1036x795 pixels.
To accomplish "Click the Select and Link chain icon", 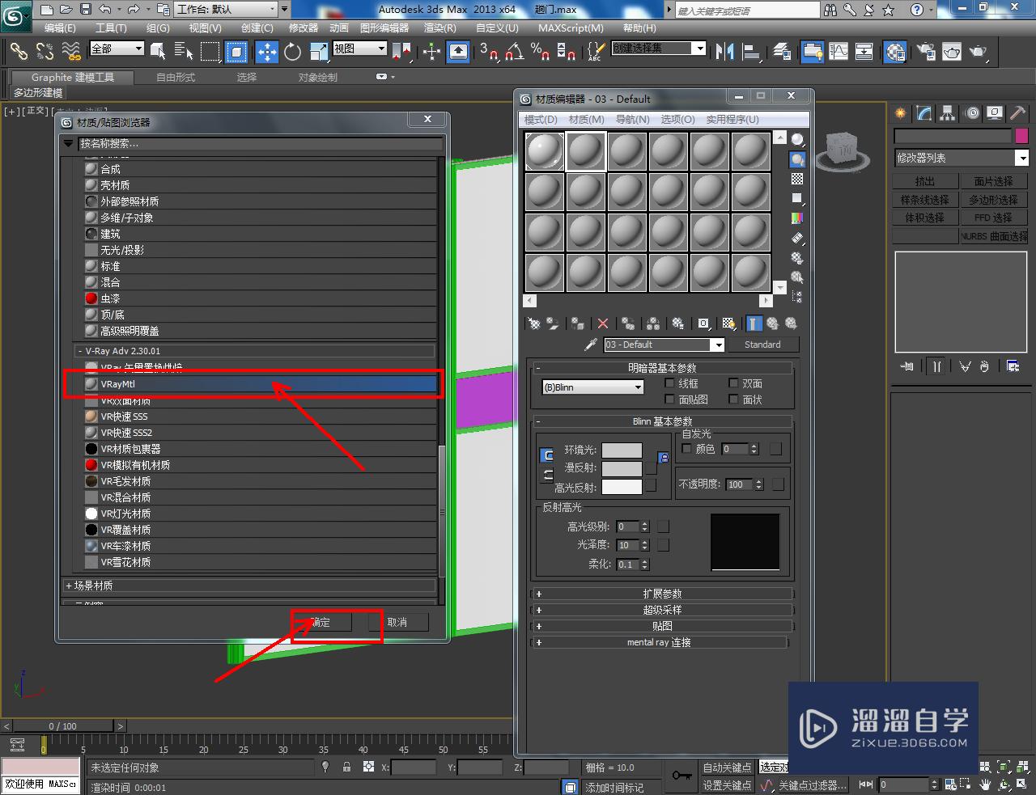I will [19, 52].
